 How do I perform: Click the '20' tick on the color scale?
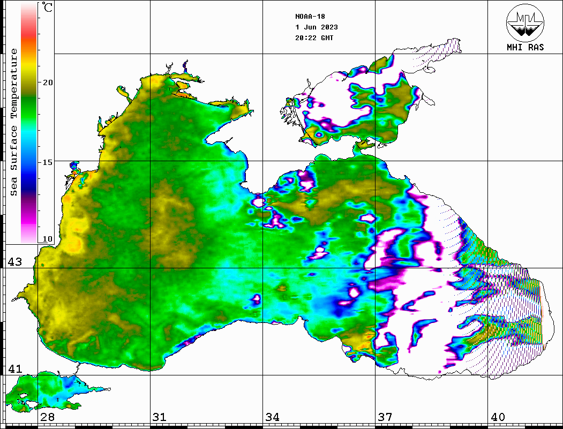(47, 82)
